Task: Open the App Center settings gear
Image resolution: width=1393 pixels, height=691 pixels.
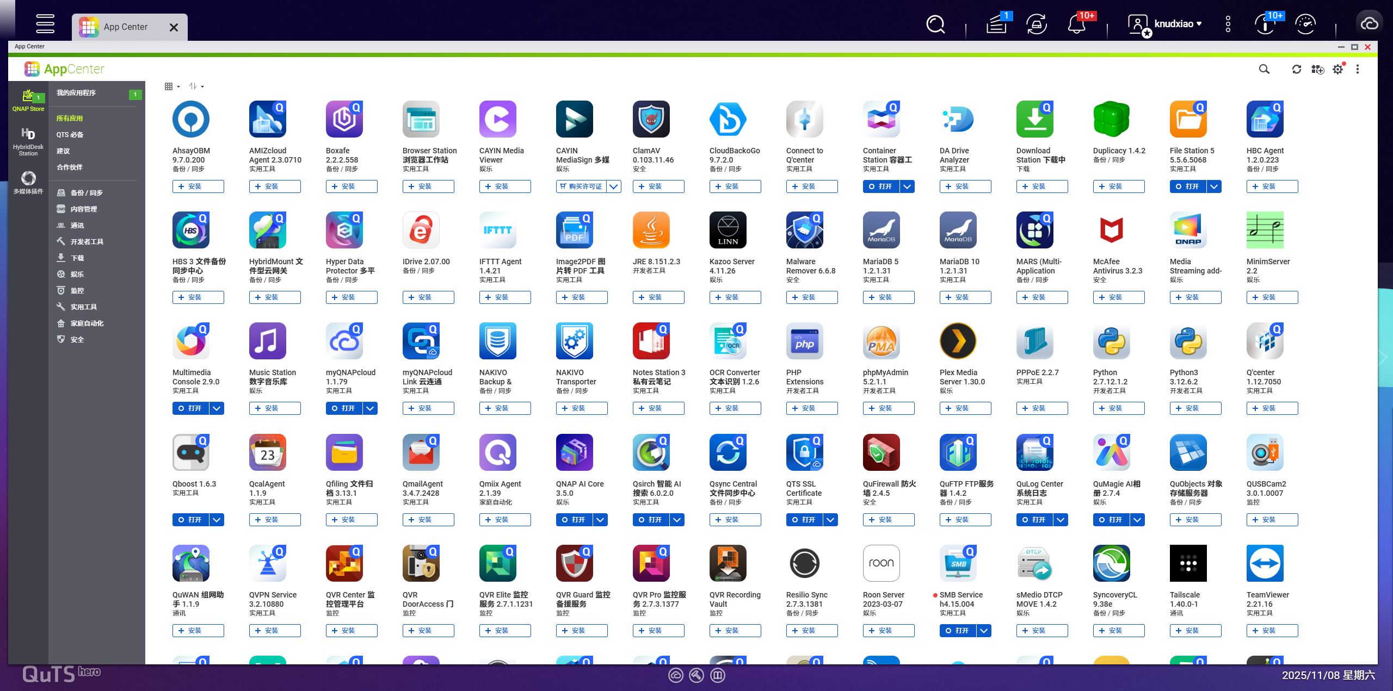Action: point(1337,70)
